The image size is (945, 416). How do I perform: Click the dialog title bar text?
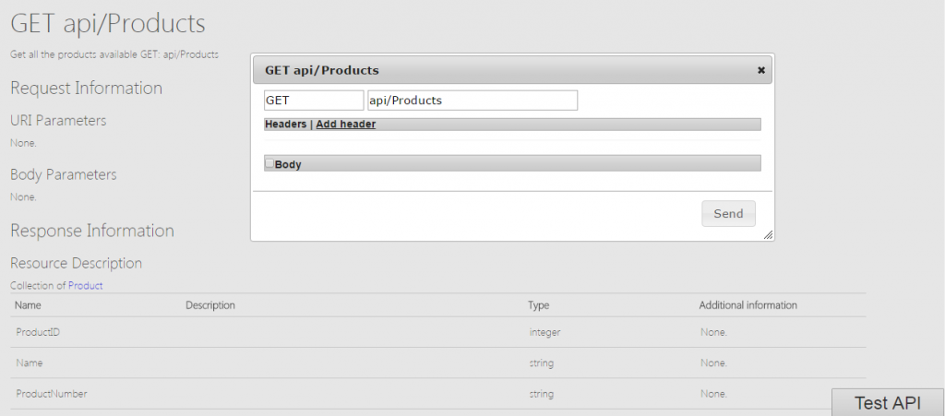tap(322, 70)
